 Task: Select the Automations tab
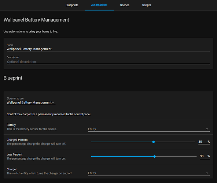(99, 5)
